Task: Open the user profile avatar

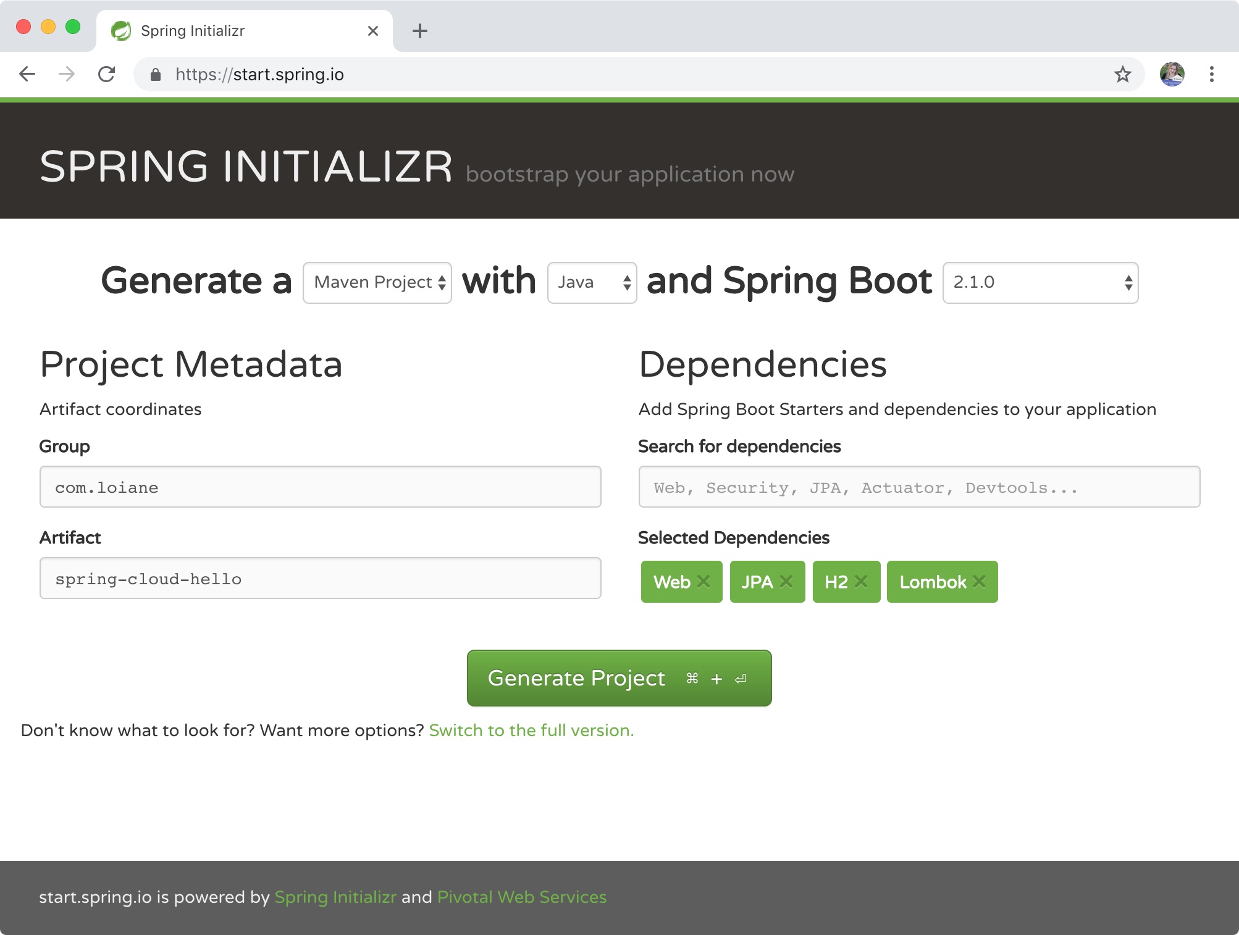Action: [x=1172, y=74]
